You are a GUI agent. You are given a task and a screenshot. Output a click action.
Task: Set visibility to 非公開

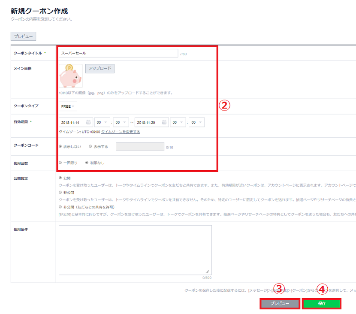pos(60,193)
